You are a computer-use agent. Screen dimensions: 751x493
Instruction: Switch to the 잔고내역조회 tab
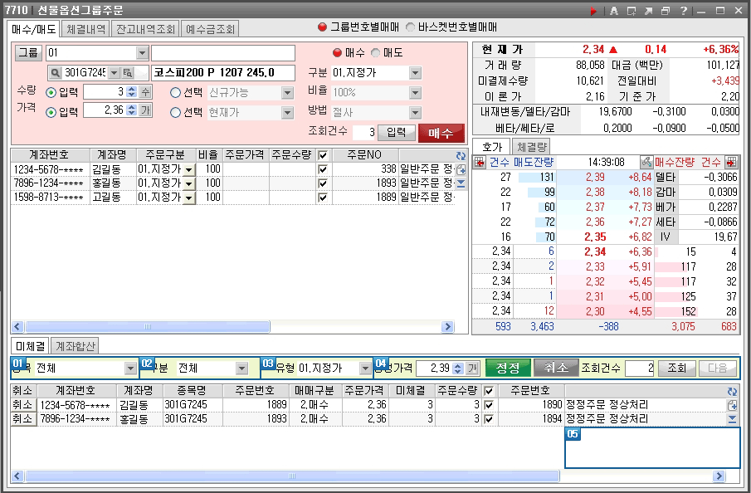coord(145,29)
